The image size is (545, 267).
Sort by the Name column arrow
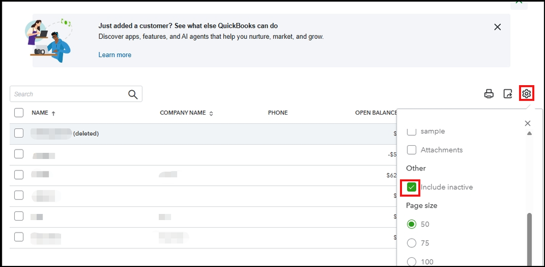(53, 113)
